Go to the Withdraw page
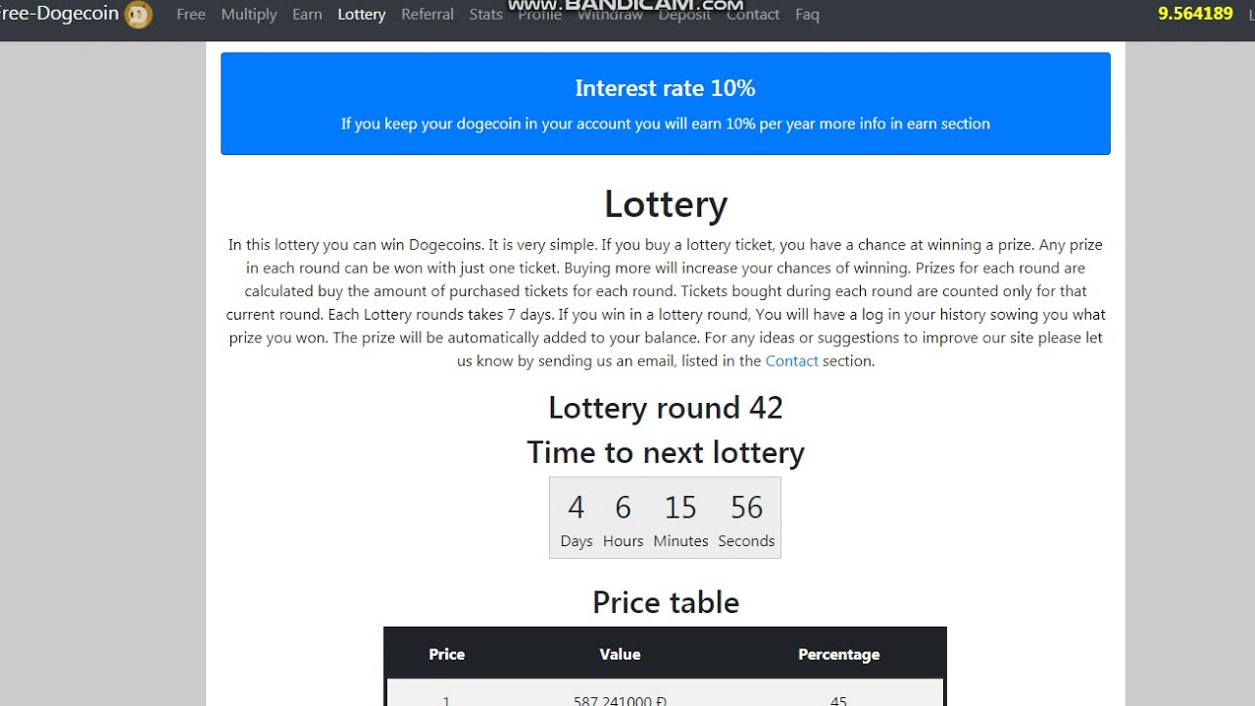This screenshot has height=706, width=1255. click(610, 16)
